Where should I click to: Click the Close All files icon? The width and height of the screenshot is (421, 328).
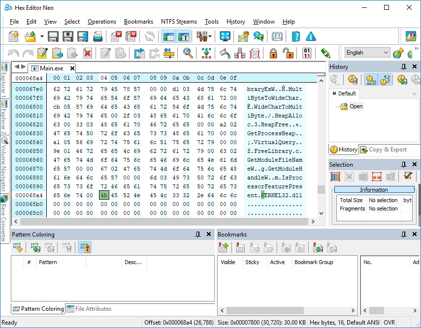tap(131, 36)
